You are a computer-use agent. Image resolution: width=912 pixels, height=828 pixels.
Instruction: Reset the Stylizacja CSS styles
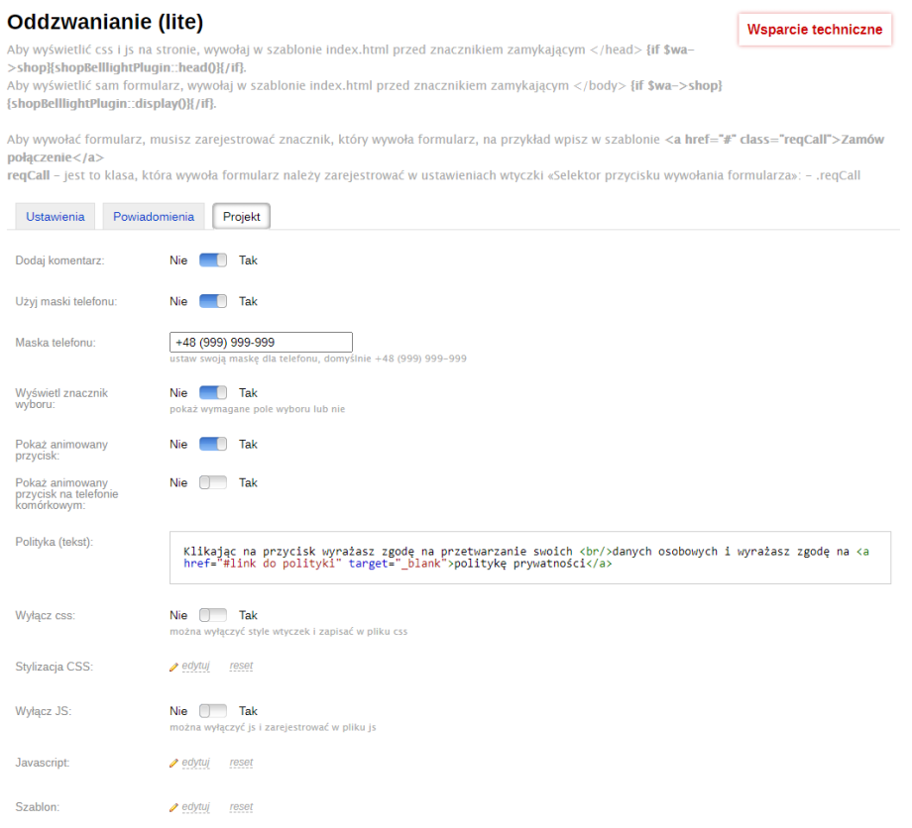[241, 667]
